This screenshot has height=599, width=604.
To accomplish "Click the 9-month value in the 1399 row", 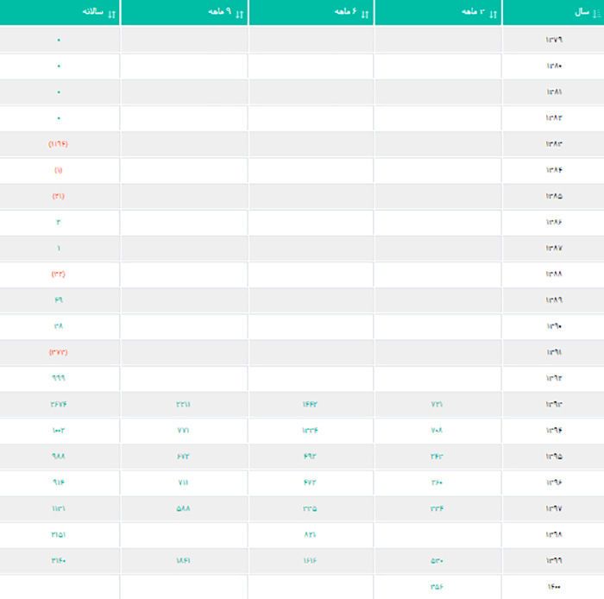I will click(183, 561).
